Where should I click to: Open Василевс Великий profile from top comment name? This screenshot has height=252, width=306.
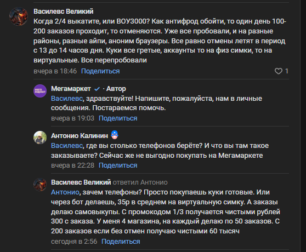click(64, 12)
